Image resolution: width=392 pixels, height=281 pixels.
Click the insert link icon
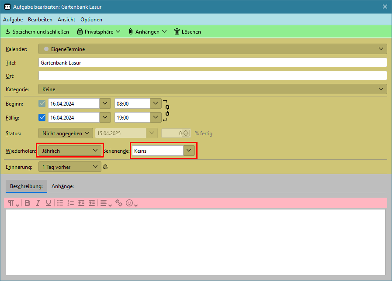(x=119, y=203)
